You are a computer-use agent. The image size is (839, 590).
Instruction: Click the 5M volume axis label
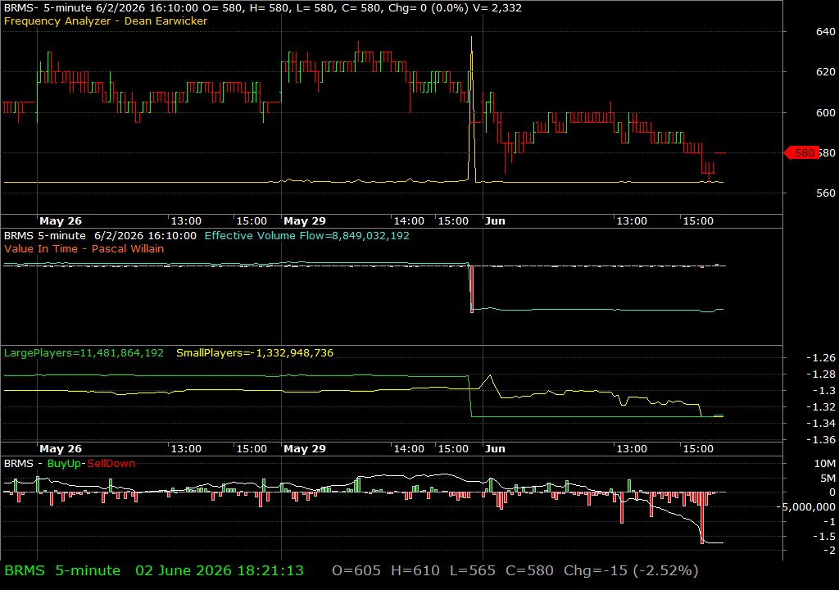(x=828, y=478)
